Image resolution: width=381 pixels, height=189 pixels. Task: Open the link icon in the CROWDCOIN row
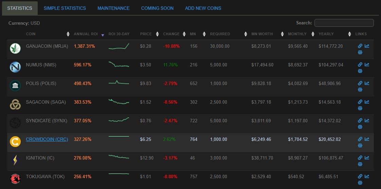[360, 139]
